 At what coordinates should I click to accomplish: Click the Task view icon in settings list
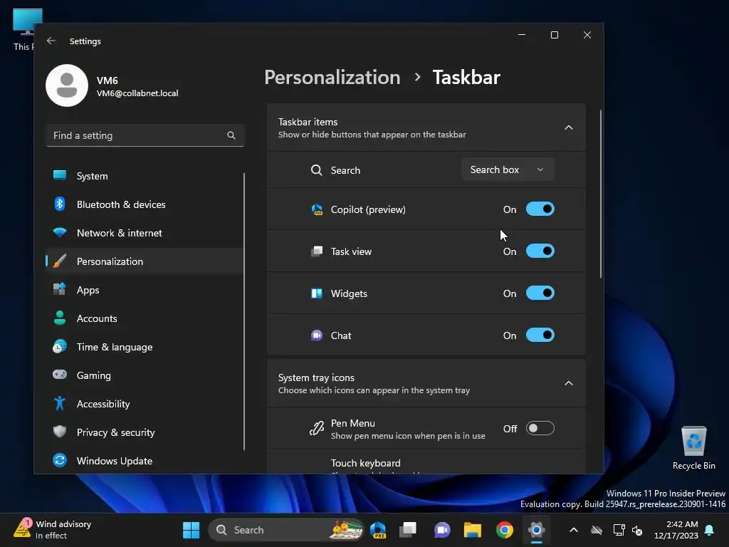[x=317, y=251]
